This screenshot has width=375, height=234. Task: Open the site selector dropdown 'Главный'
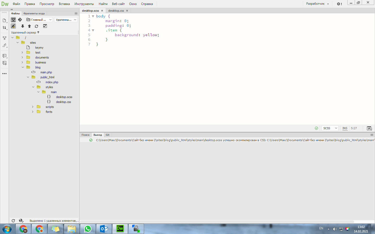(39, 20)
